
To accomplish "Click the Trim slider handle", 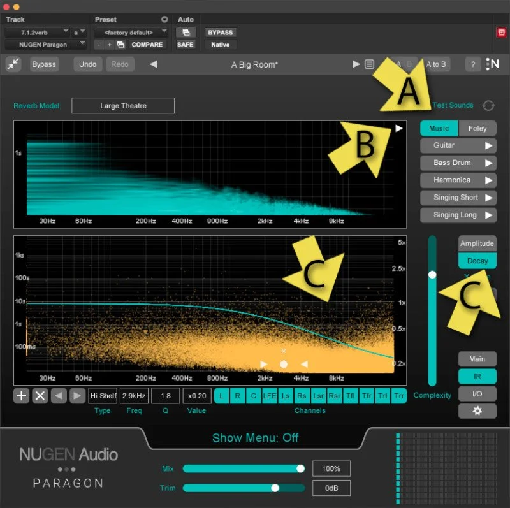I will [x=275, y=488].
